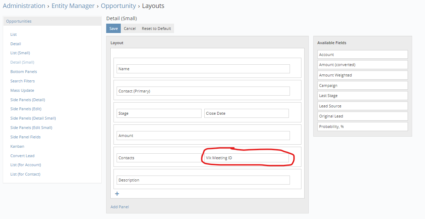Image resolution: width=425 pixels, height=219 pixels.
Task: Click the Cancel button
Action: (x=129, y=28)
